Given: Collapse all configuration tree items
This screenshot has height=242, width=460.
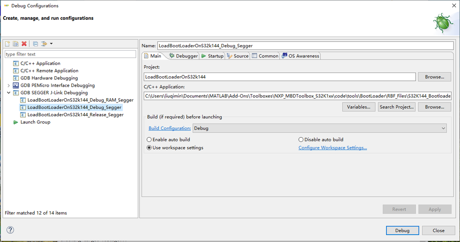Looking at the screenshot, I should [x=35, y=44].
